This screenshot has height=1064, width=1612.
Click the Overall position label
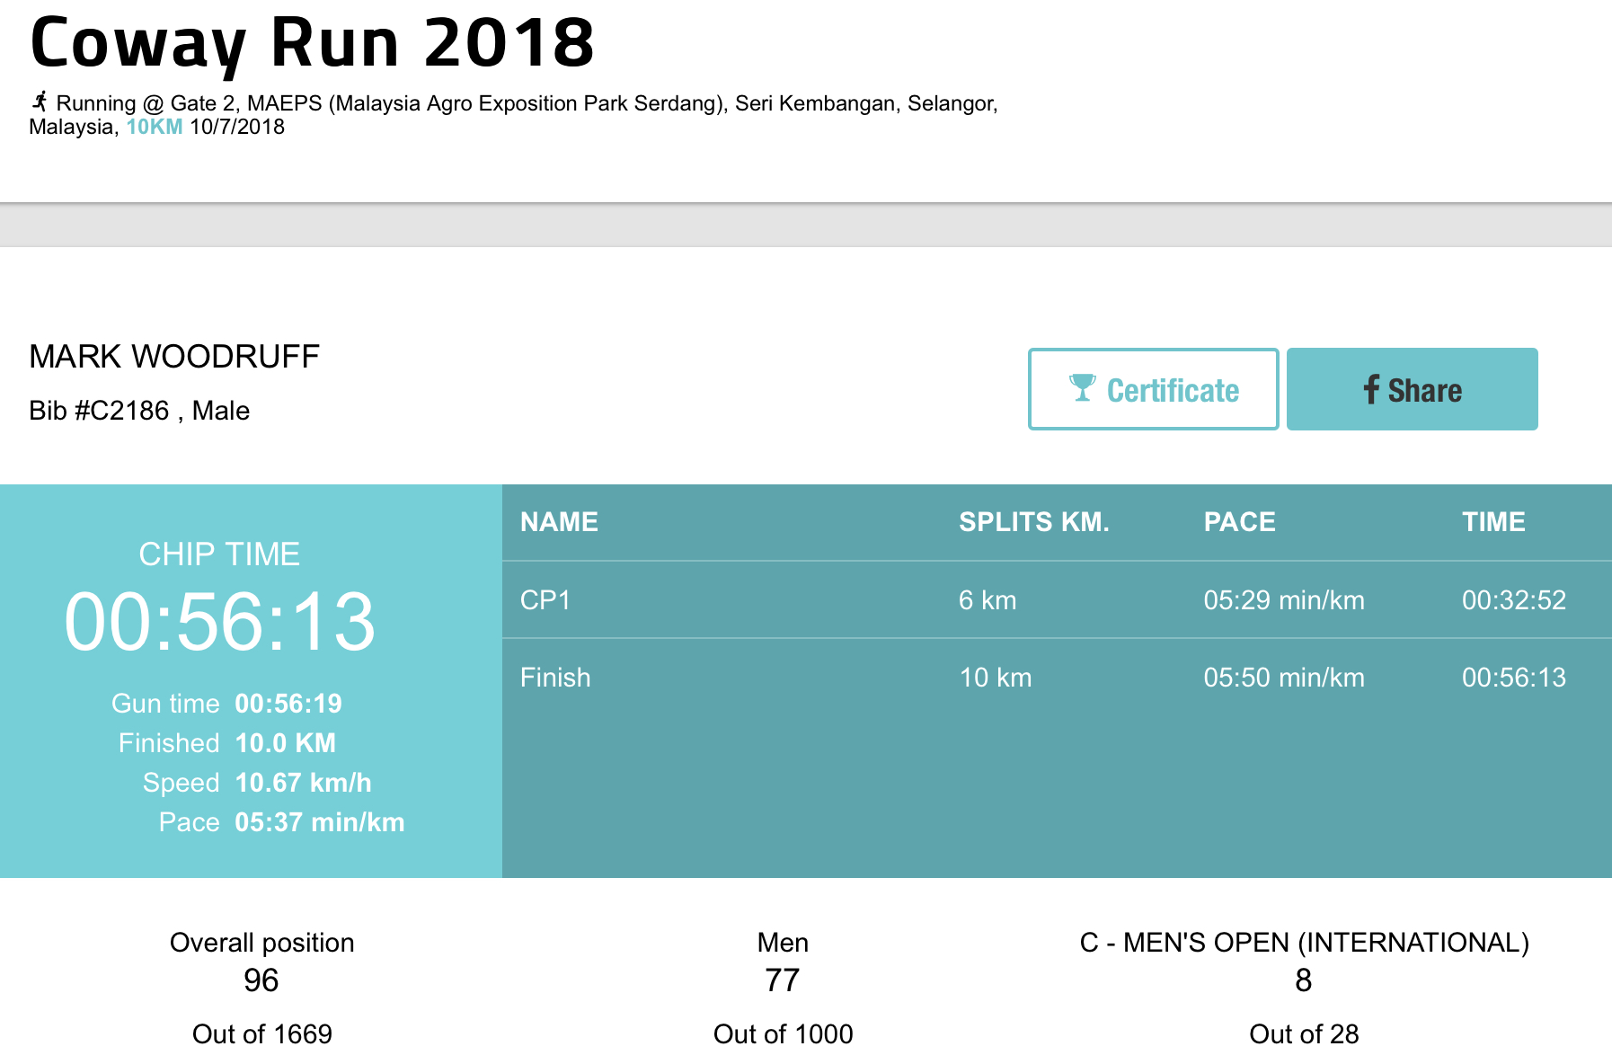(262, 943)
